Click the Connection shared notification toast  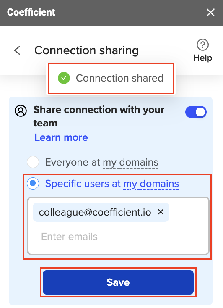point(111,78)
